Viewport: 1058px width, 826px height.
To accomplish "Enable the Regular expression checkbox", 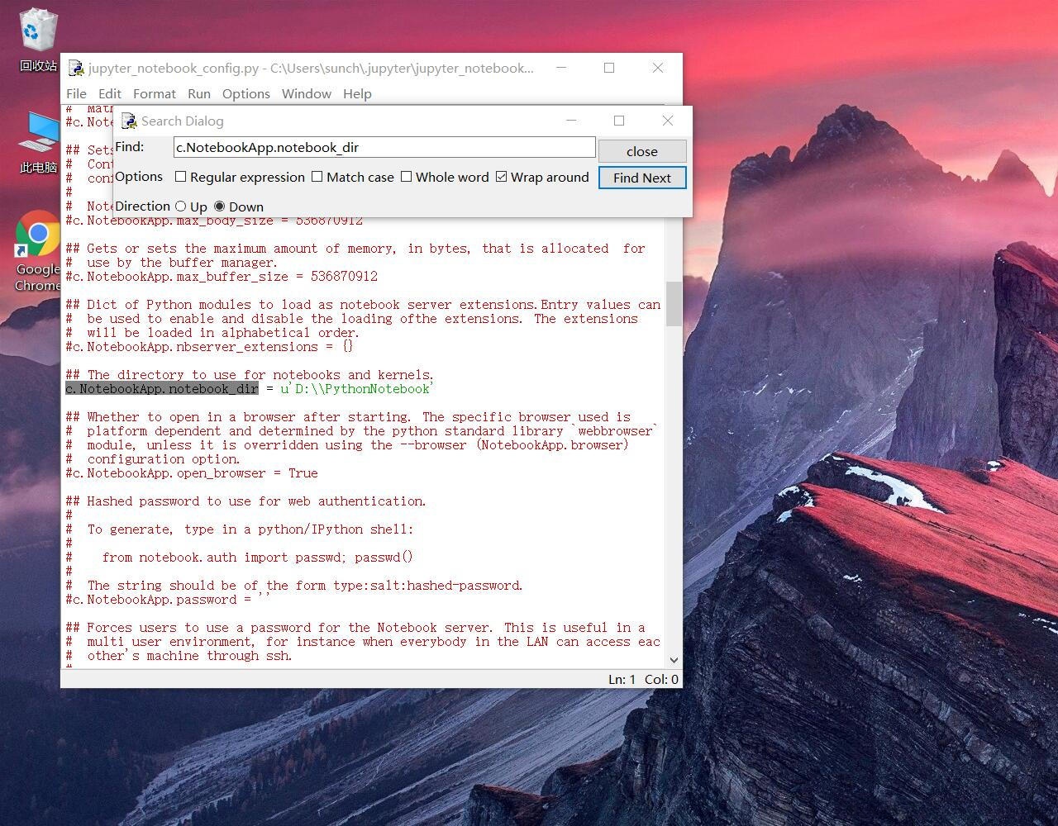I will tap(180, 177).
